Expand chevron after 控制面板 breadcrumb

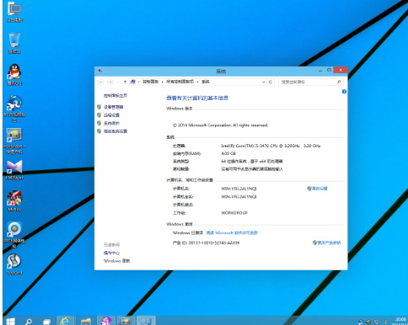162,82
